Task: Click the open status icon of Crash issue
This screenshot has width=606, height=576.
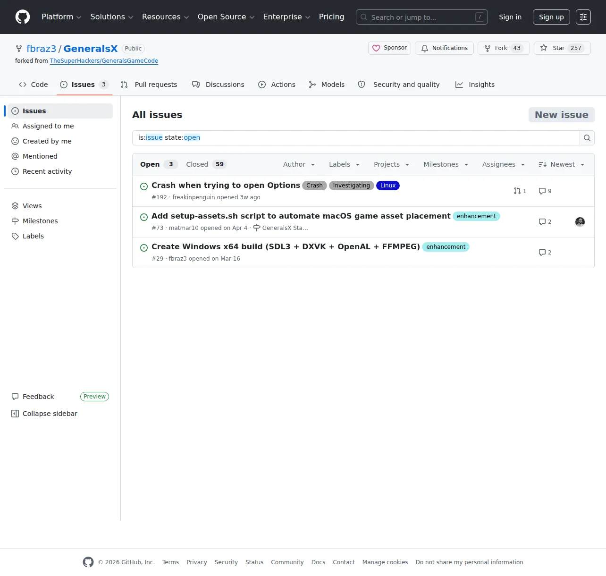Action: click(x=144, y=186)
